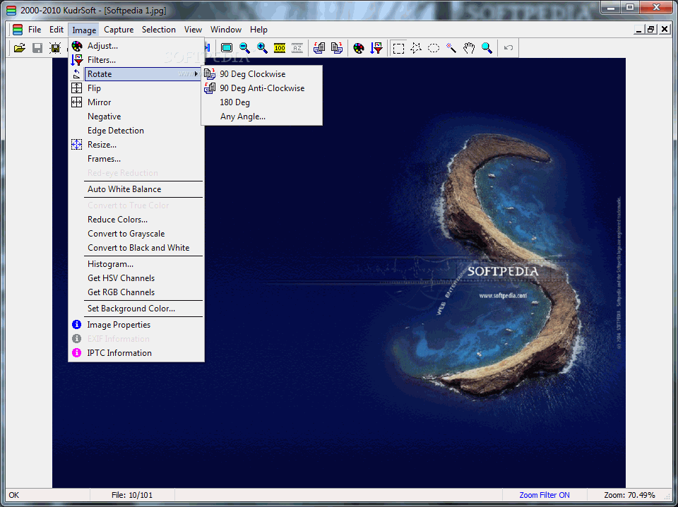
Task: Click the Save floppy disk toolbar icon
Action: [37, 48]
